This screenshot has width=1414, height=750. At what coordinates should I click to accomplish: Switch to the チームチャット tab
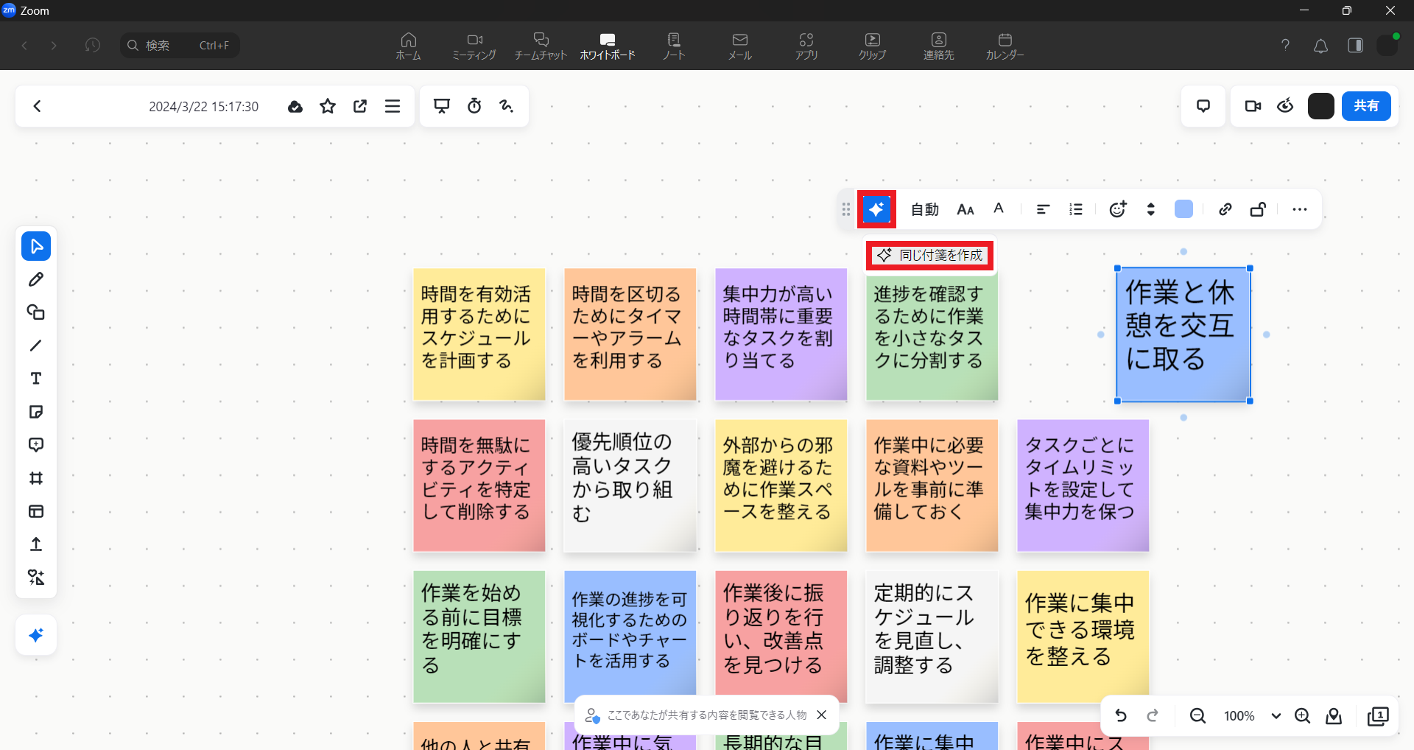[541, 45]
